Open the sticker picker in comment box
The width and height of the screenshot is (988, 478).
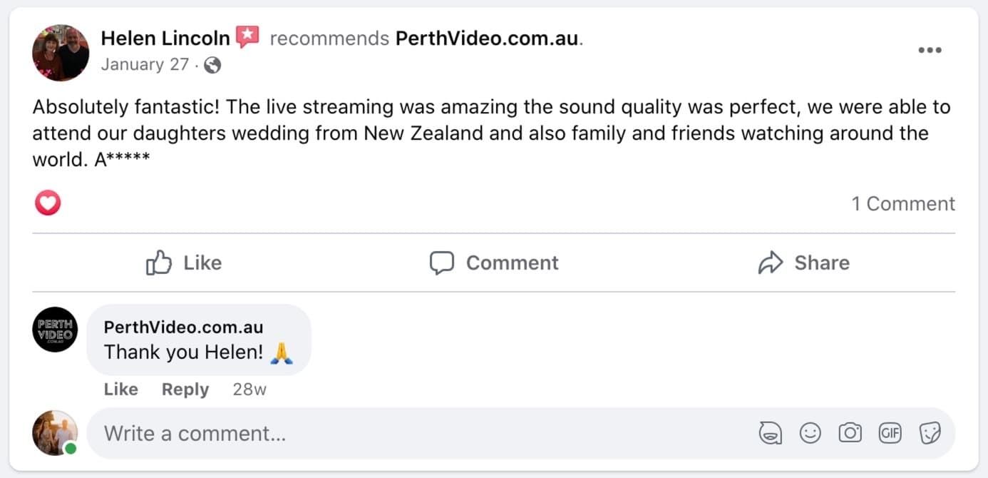pyautogui.click(x=930, y=433)
